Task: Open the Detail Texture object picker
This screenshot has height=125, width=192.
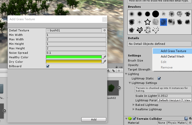Action: [104, 30]
